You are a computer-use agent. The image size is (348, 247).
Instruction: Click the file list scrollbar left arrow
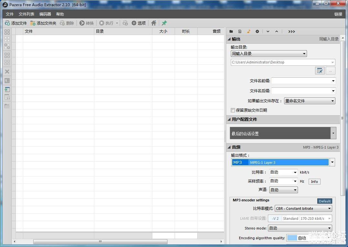click(x=15, y=241)
